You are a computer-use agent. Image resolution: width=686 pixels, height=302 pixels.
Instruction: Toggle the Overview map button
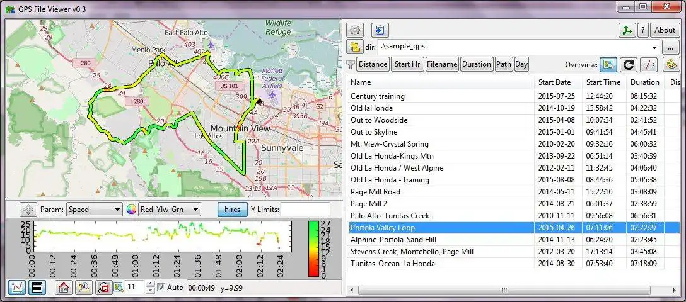[608, 64]
